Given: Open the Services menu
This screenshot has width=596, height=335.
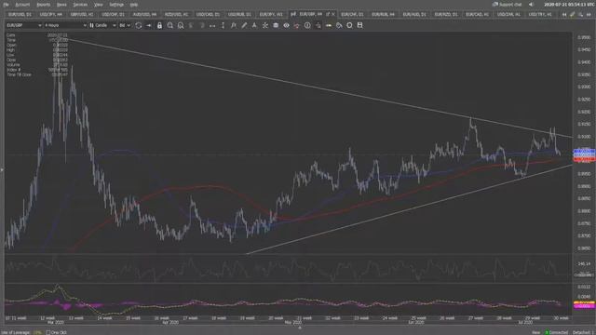Looking at the screenshot, I should pyautogui.click(x=80, y=5).
